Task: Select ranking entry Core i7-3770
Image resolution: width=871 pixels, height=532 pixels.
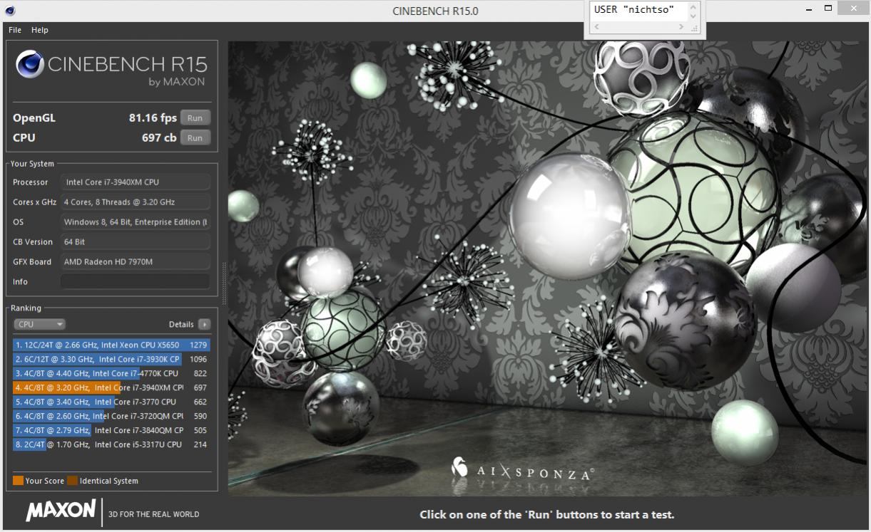Action: (112, 402)
